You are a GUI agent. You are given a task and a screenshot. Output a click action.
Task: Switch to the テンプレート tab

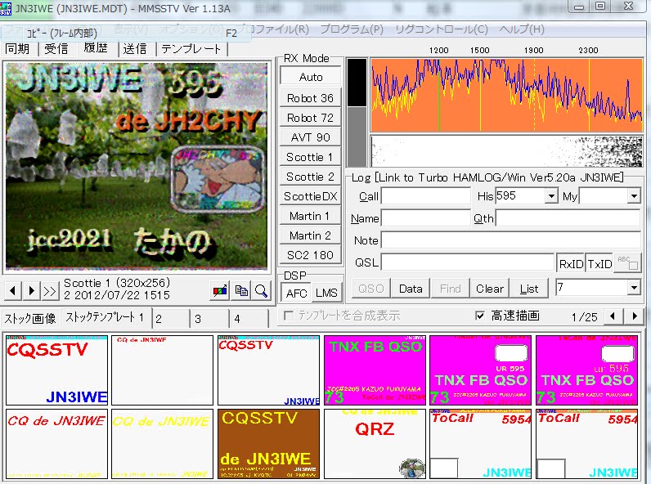[x=191, y=49]
